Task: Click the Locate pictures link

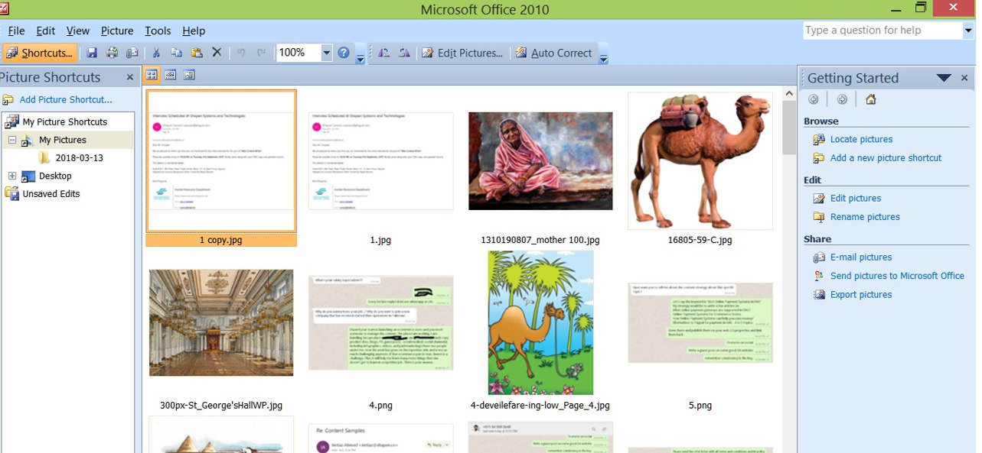Action: pyautogui.click(x=860, y=139)
